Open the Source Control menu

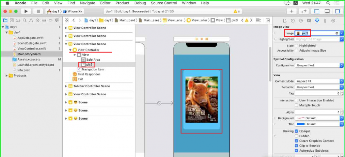point(164,3)
